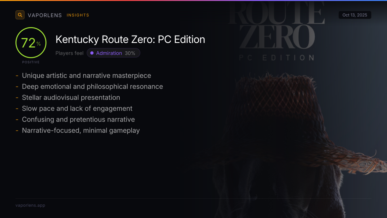Select "Unique artistic and narrative masterpiece" item
The image size is (387, 218).
tap(86, 76)
